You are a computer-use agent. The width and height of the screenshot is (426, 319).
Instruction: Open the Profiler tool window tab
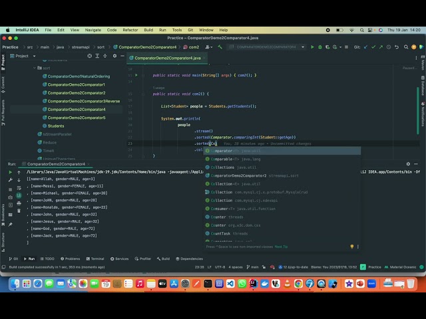(x=143, y=259)
